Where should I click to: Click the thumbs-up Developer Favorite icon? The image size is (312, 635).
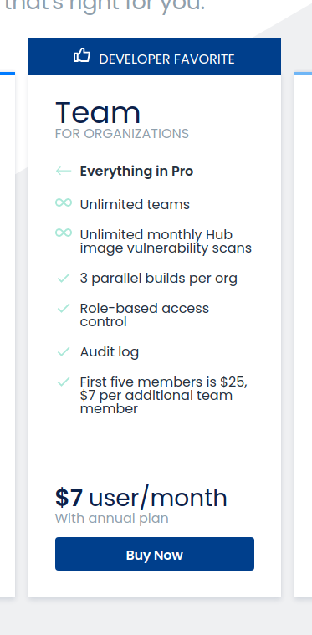click(82, 55)
